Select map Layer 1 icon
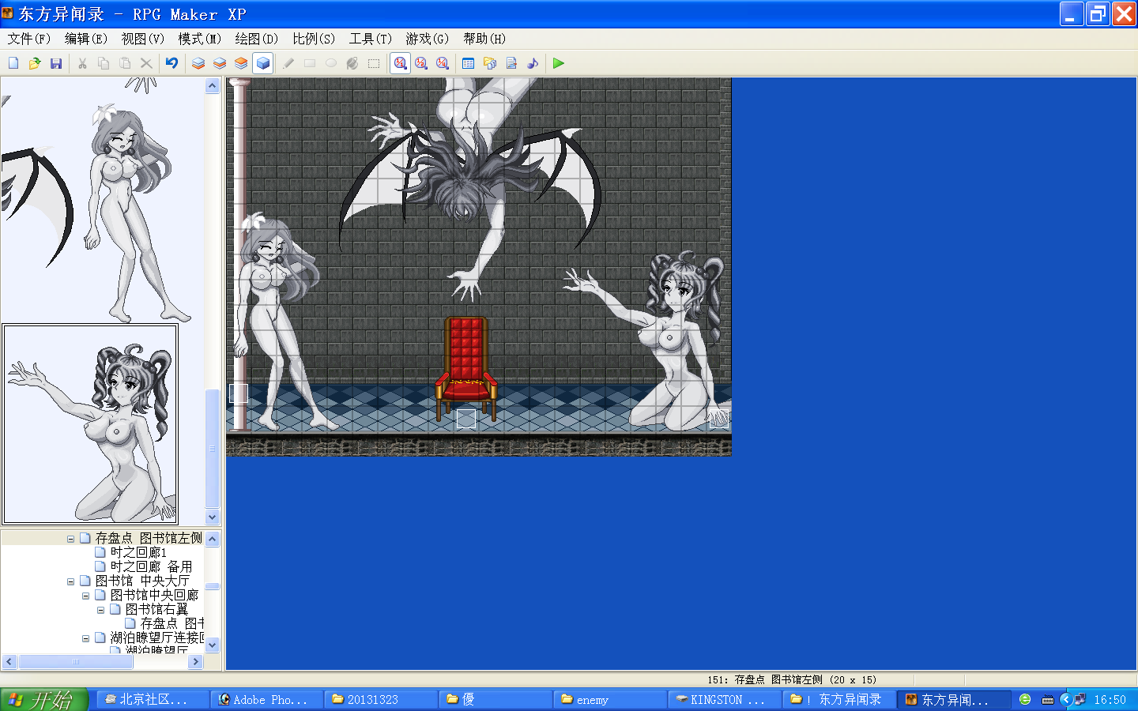This screenshot has height=711, width=1138. [x=198, y=63]
